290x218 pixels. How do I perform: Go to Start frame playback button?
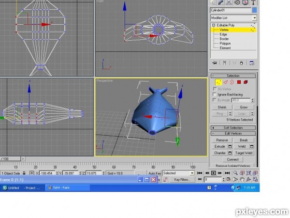(200, 173)
